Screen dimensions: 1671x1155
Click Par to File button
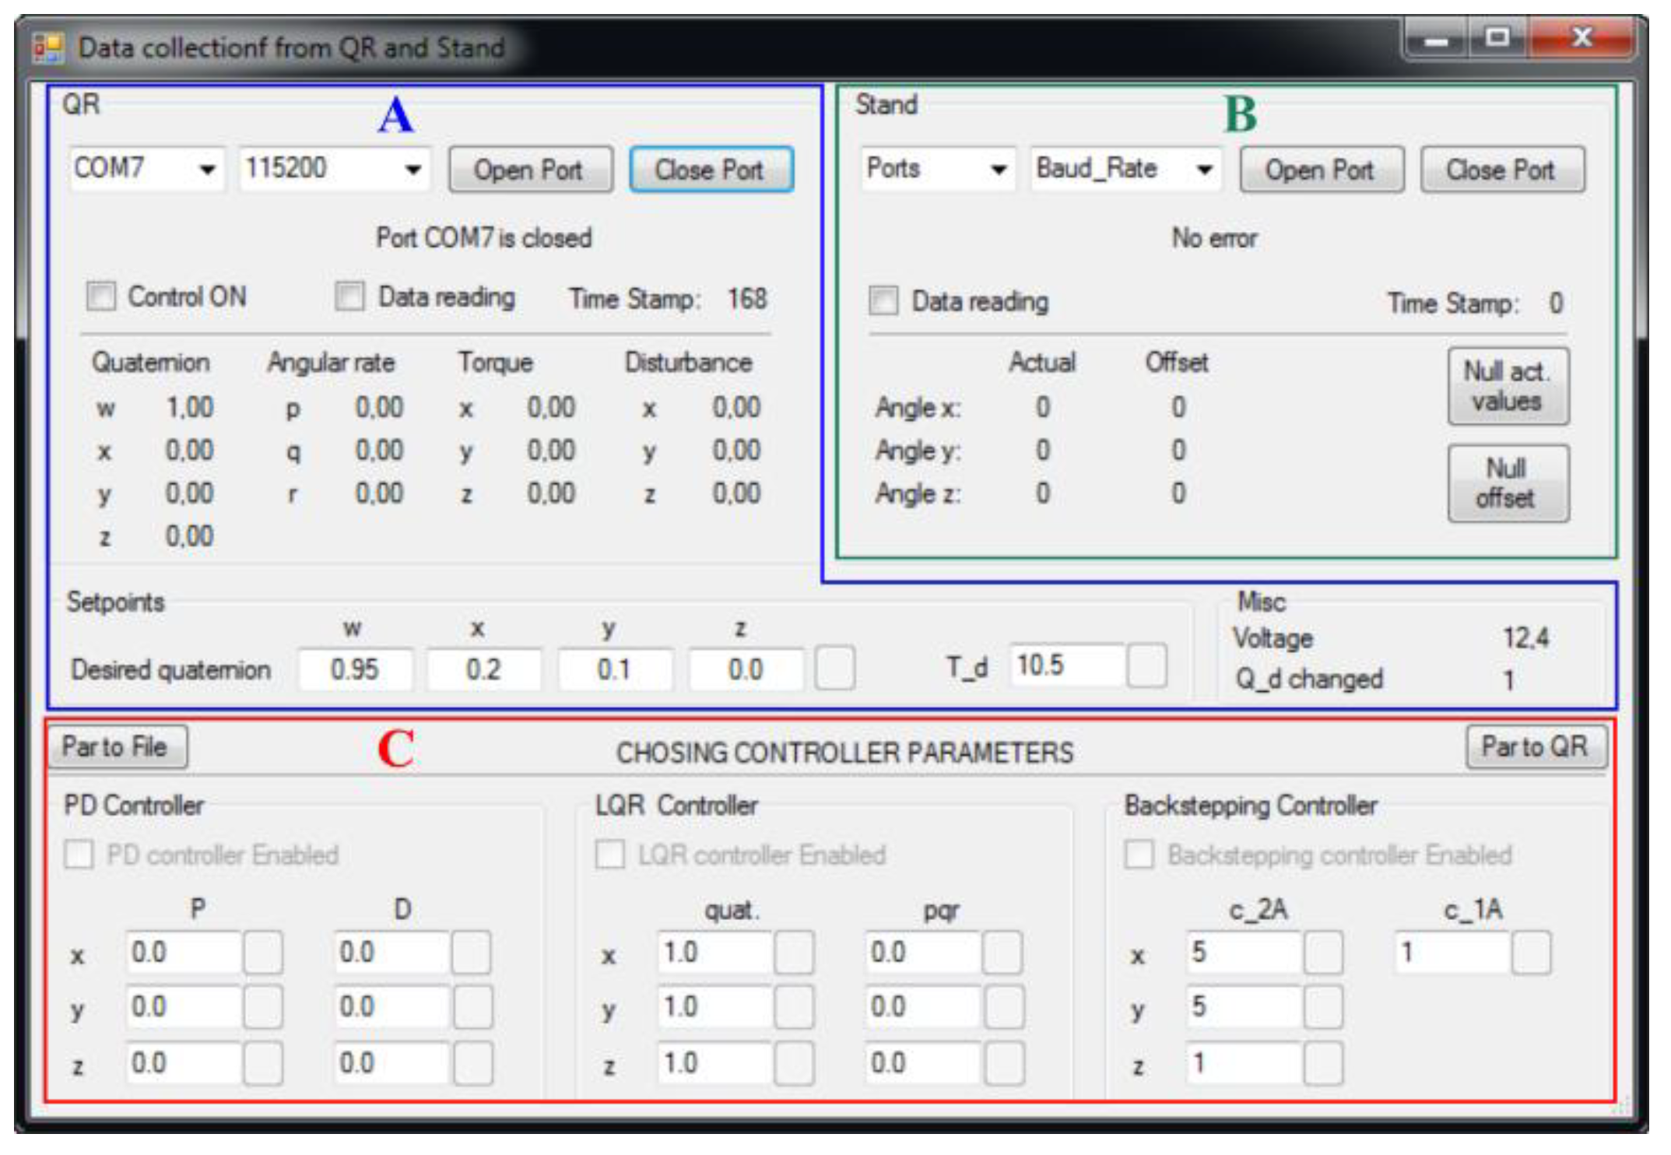pyautogui.click(x=116, y=747)
